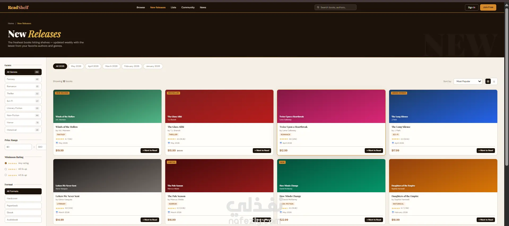Open the Community nav item
The width and height of the screenshot is (509, 226).
coord(188,7)
